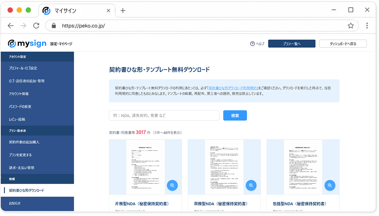Viewport: 379px width, 216px height.
Task: Click the green macOS zoom dot
Action: [x=28, y=10]
